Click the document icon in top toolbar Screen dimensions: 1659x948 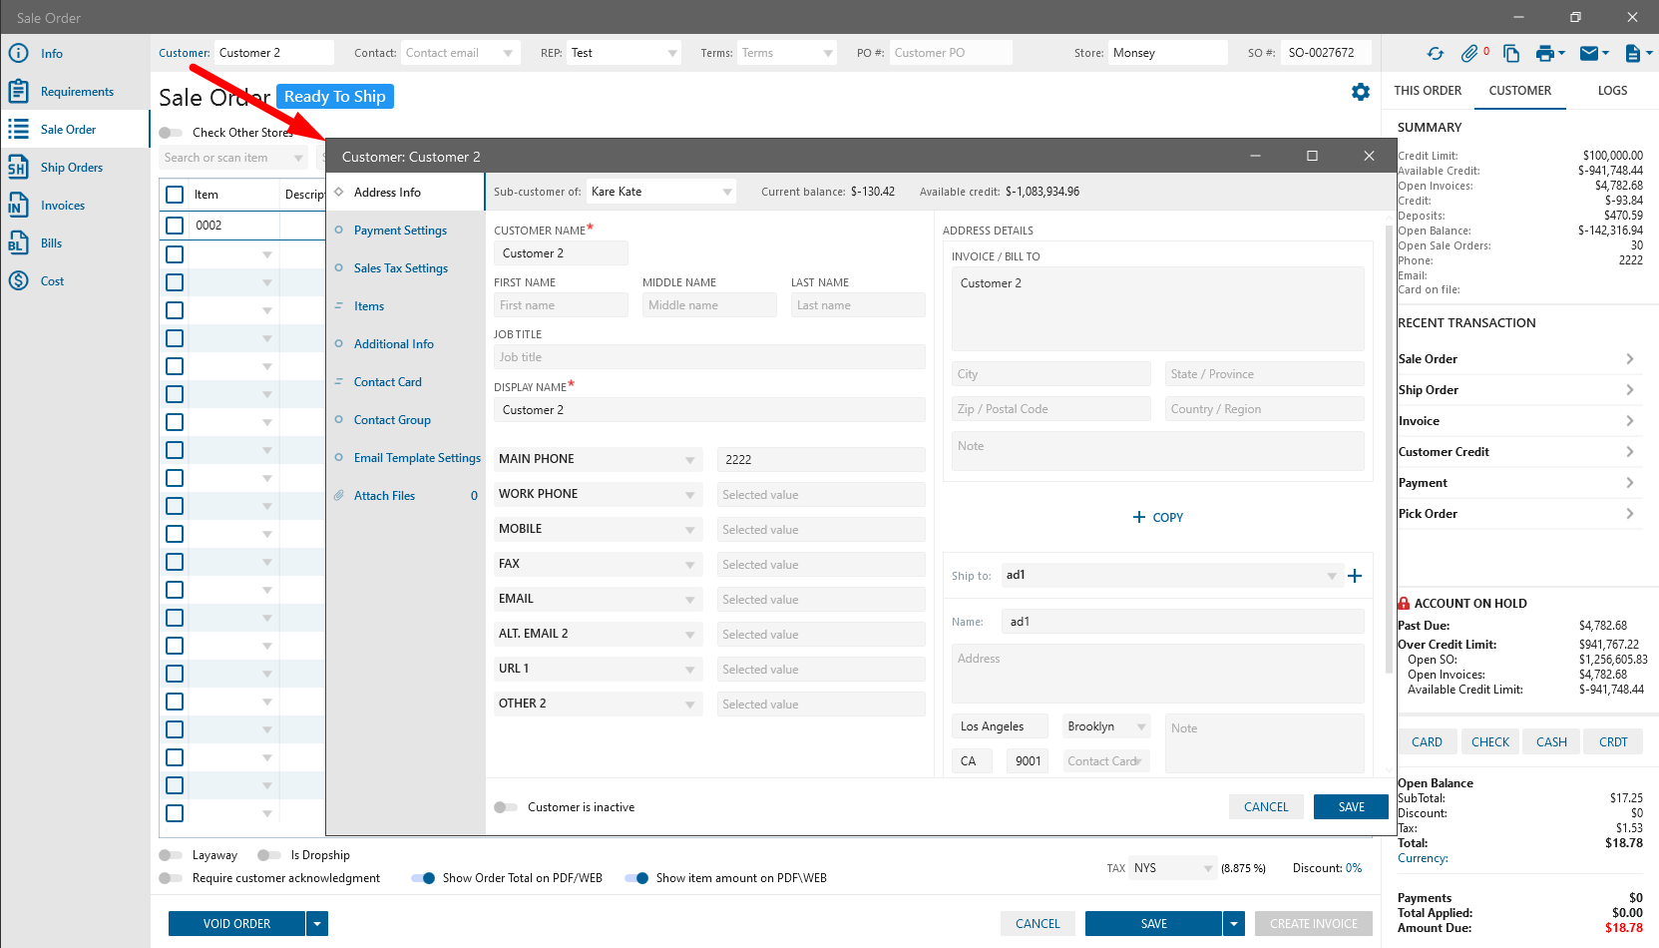(x=1633, y=53)
